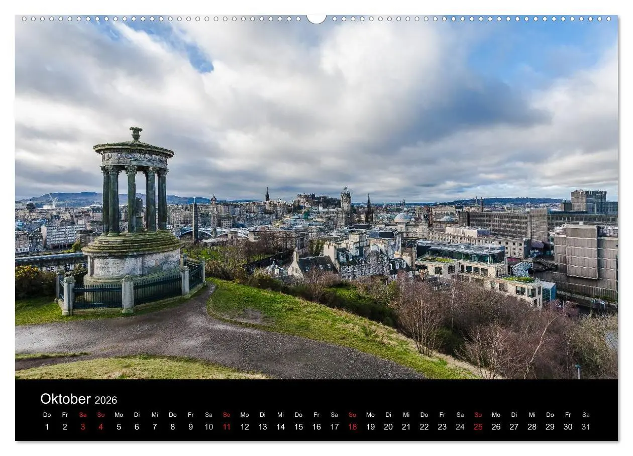The image size is (633, 456).
Task: Select day 21 in the calendar row
Action: [x=406, y=427]
